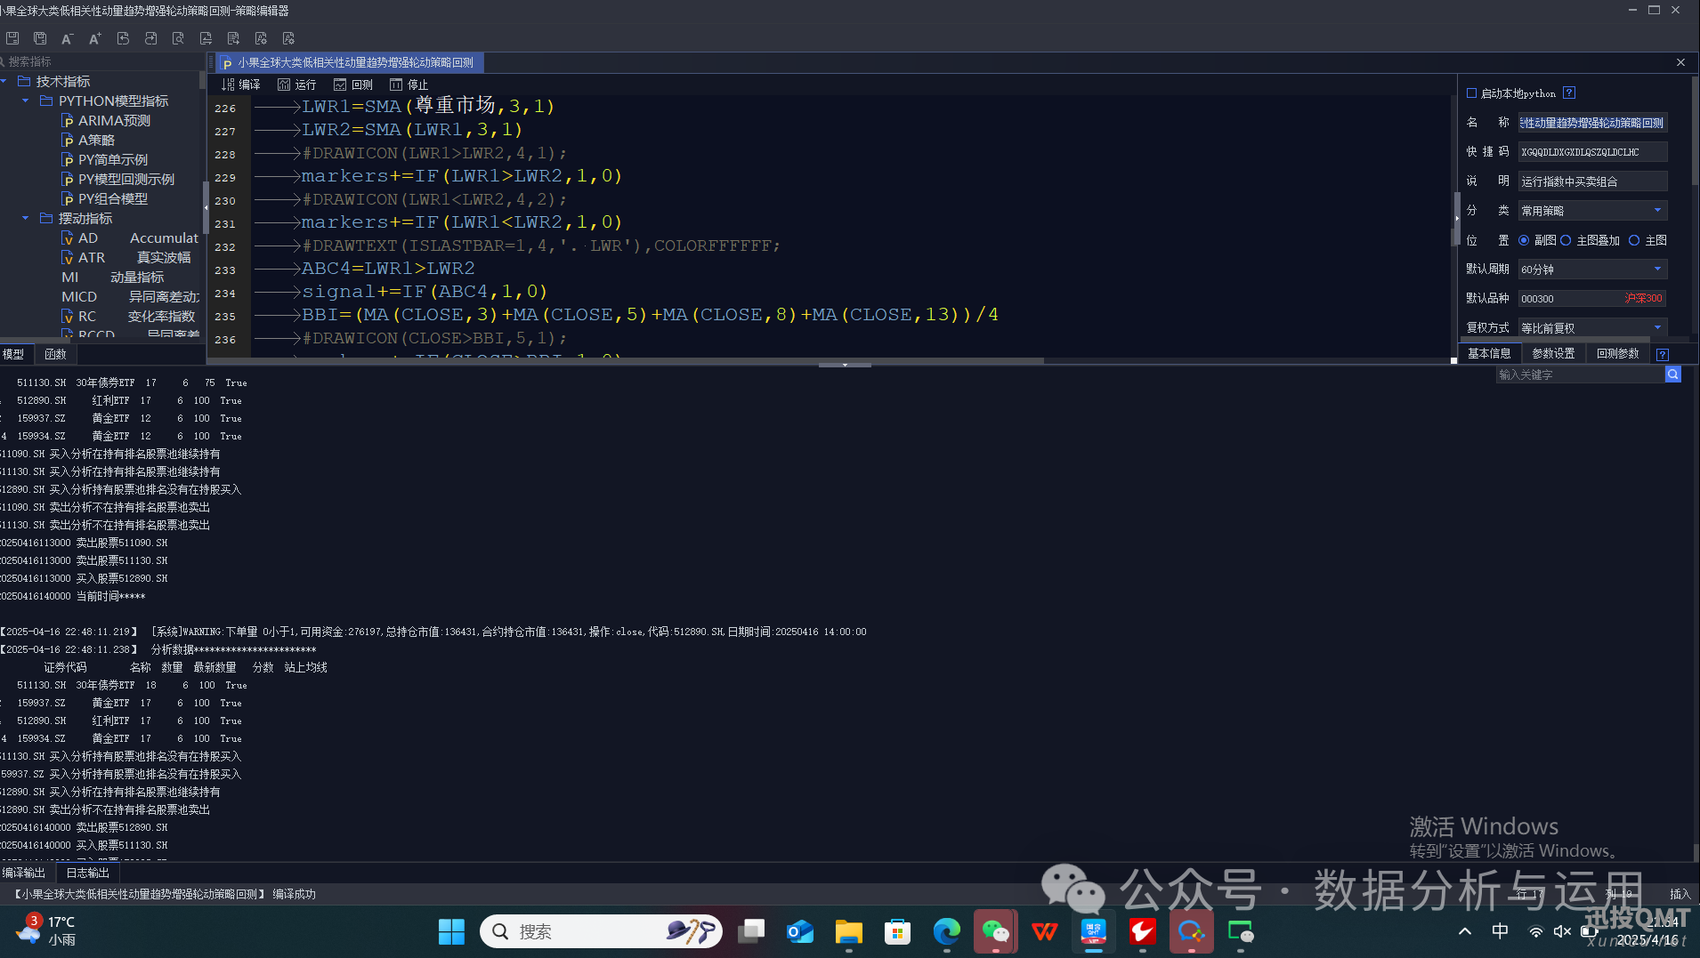This screenshot has height=958, width=1700.
Task: Select PY组合模型 in the indicator tree
Action: [113, 198]
